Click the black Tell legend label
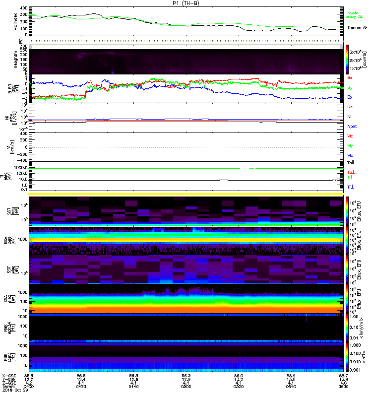This screenshot has width=372, height=397. click(x=351, y=163)
